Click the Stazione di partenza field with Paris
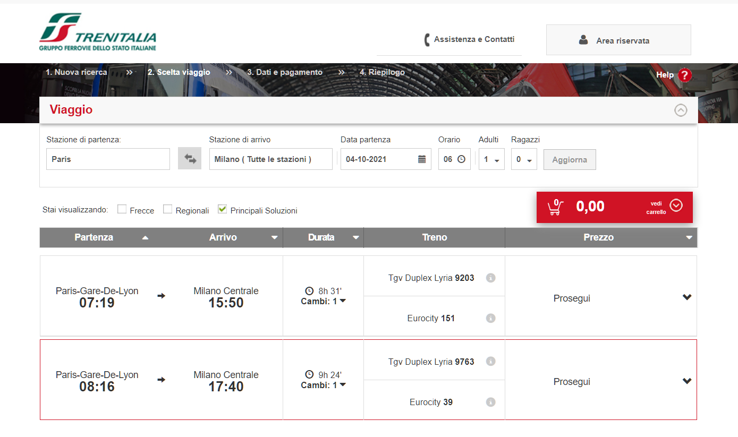The width and height of the screenshot is (738, 437). tap(108, 159)
